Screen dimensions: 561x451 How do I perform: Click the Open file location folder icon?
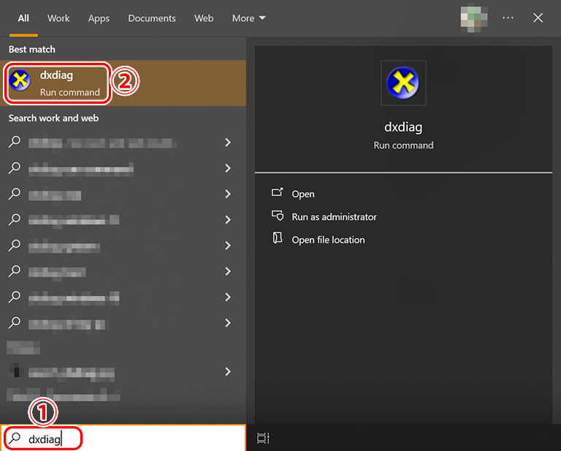(x=278, y=238)
